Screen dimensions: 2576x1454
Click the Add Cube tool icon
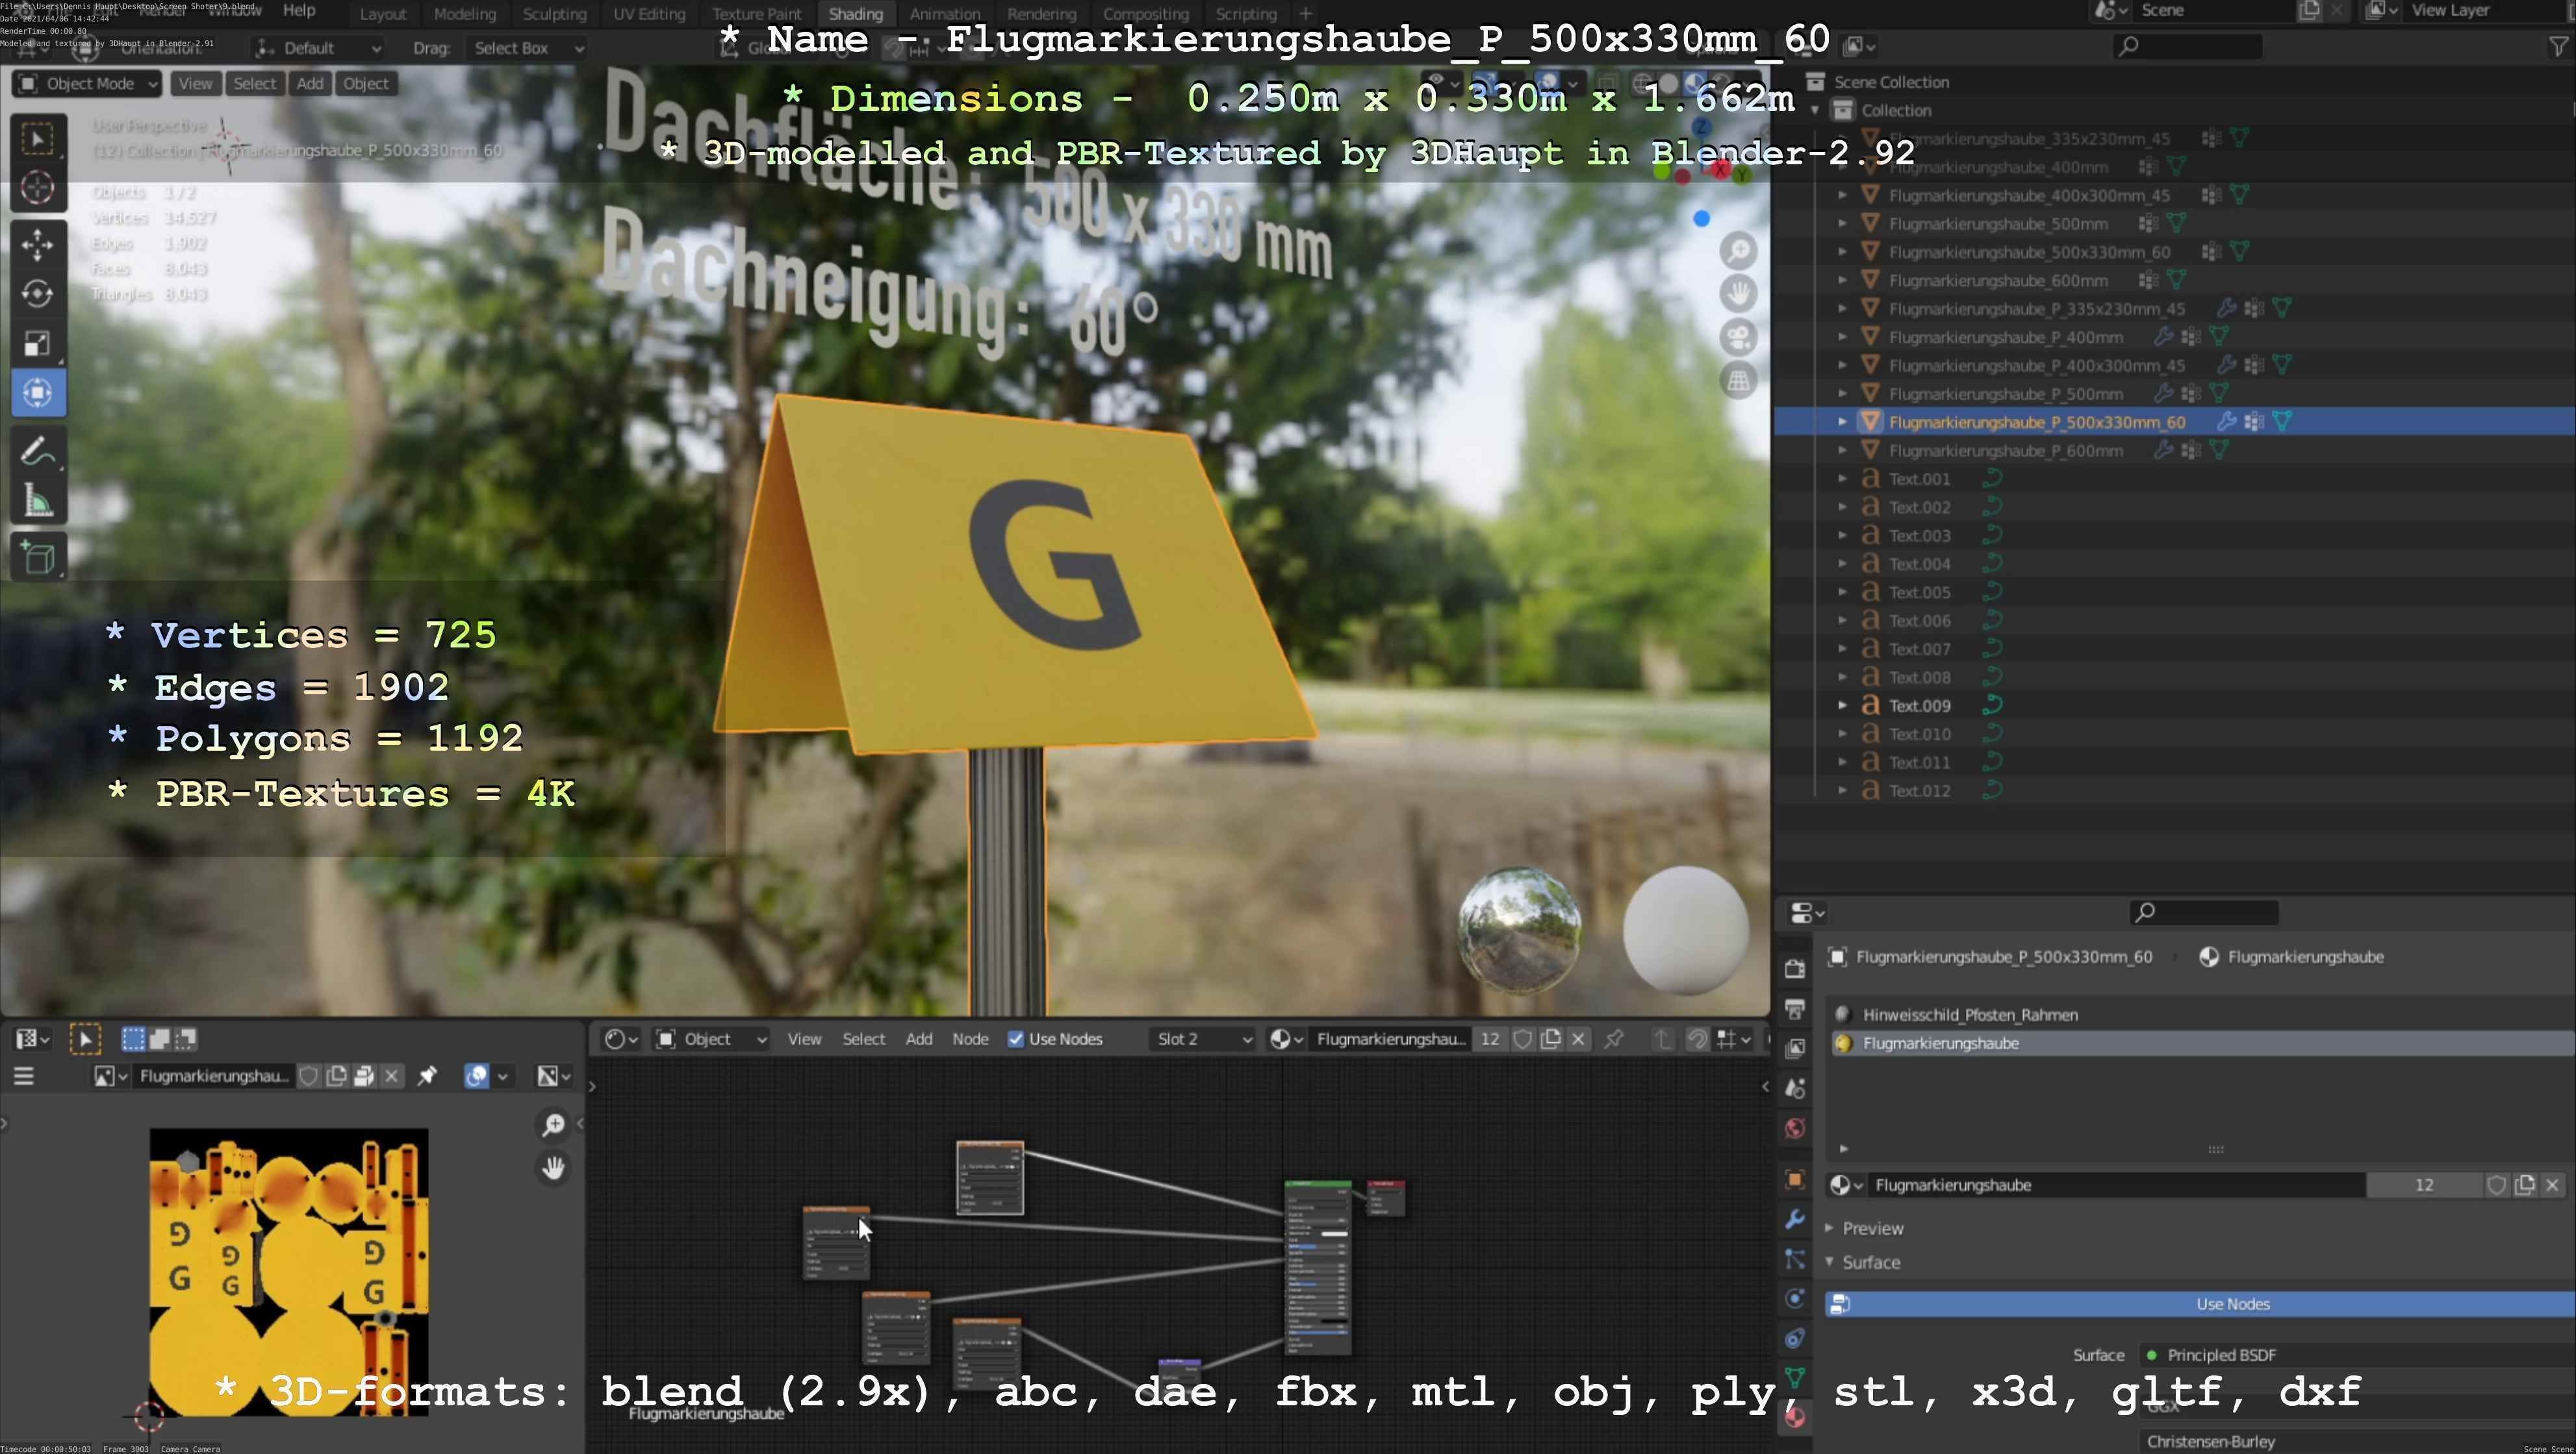click(38, 557)
